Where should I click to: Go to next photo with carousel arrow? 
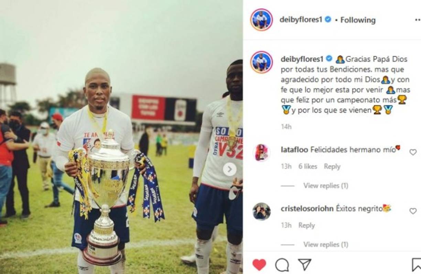(x=229, y=169)
